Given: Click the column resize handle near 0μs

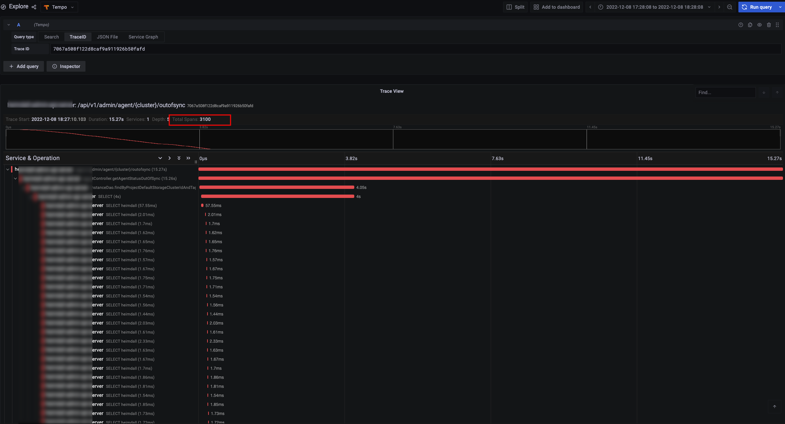Looking at the screenshot, I should (196, 162).
